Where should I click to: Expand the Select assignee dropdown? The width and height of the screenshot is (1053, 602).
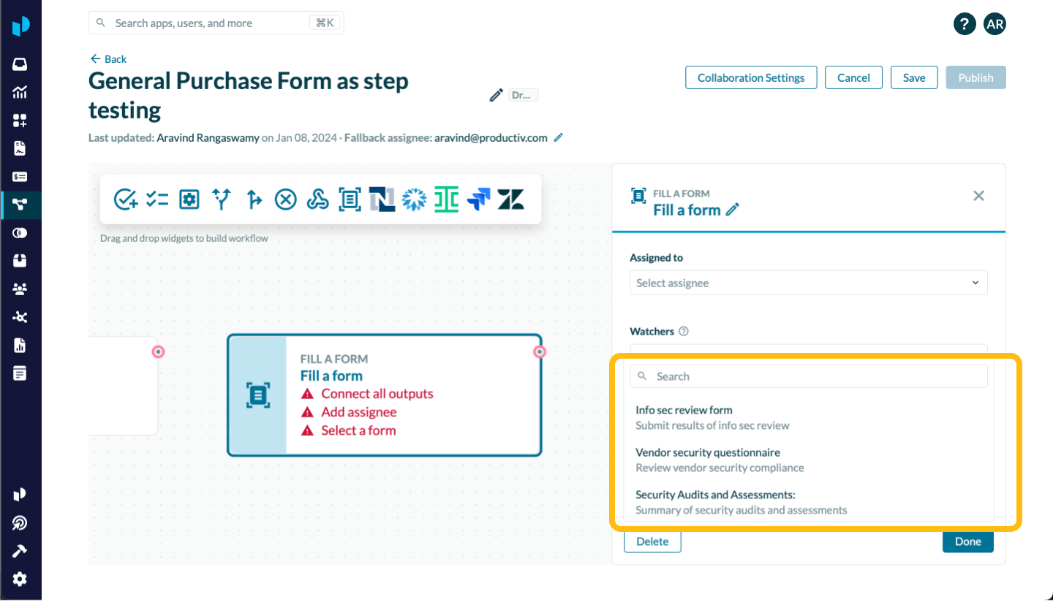tap(808, 283)
